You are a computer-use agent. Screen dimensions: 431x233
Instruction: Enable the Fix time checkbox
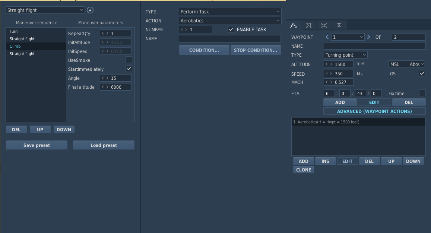(422, 93)
